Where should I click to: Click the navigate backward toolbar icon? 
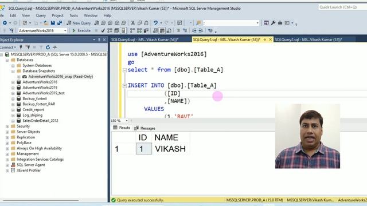click(5, 23)
